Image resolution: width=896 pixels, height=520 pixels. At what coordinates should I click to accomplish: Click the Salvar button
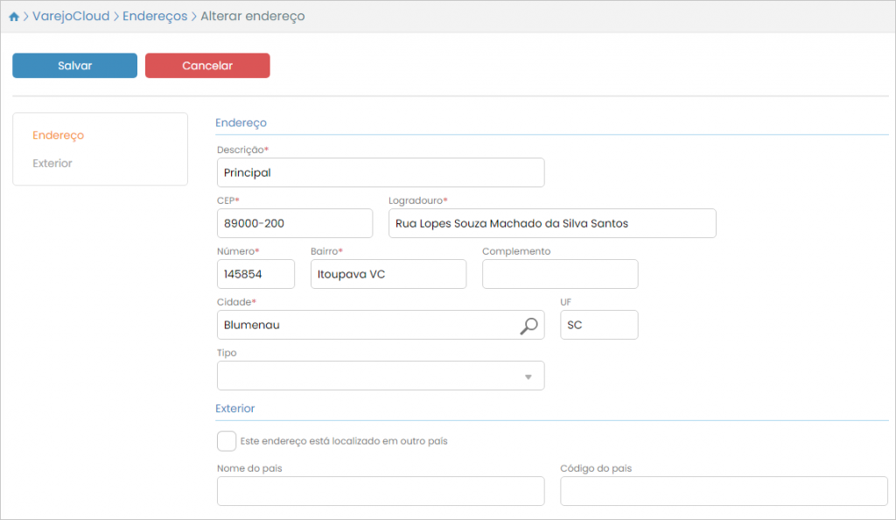74,66
